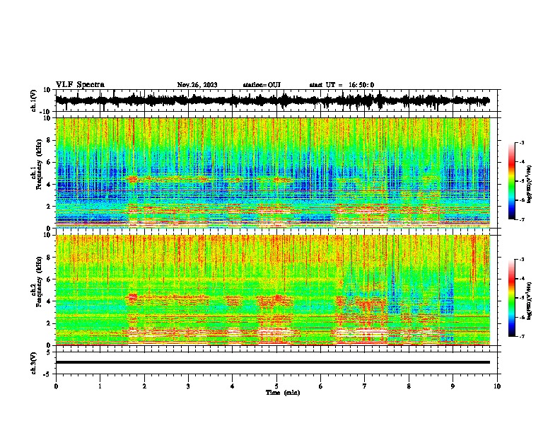Click time axis tick label "1"
The image size is (560, 433).
click(100, 386)
